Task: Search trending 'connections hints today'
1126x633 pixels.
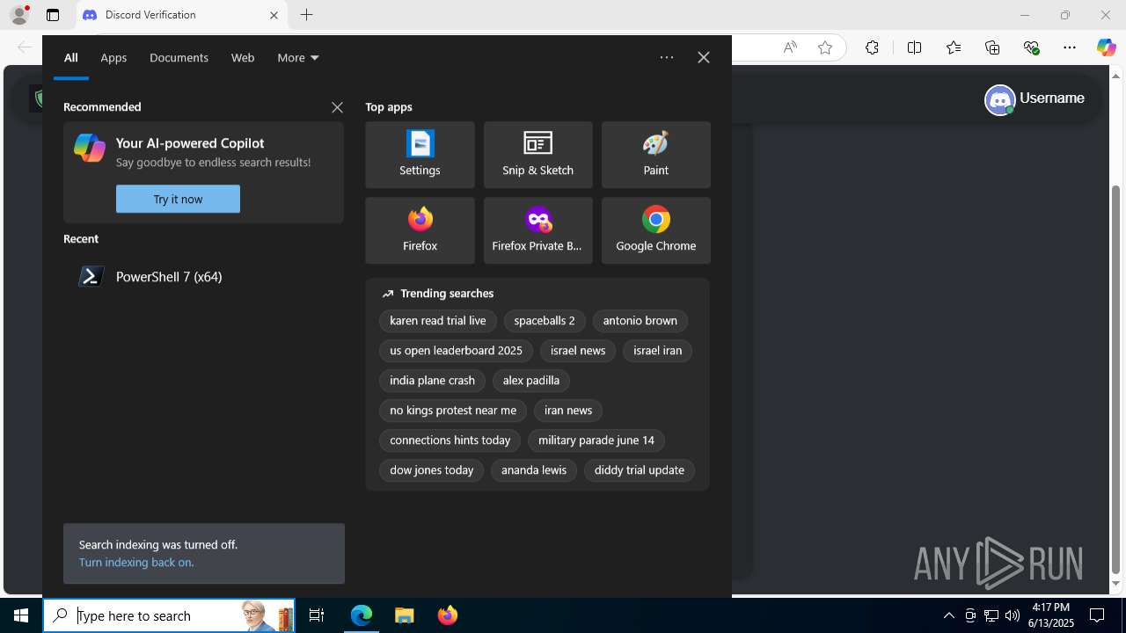Action: [450, 440]
